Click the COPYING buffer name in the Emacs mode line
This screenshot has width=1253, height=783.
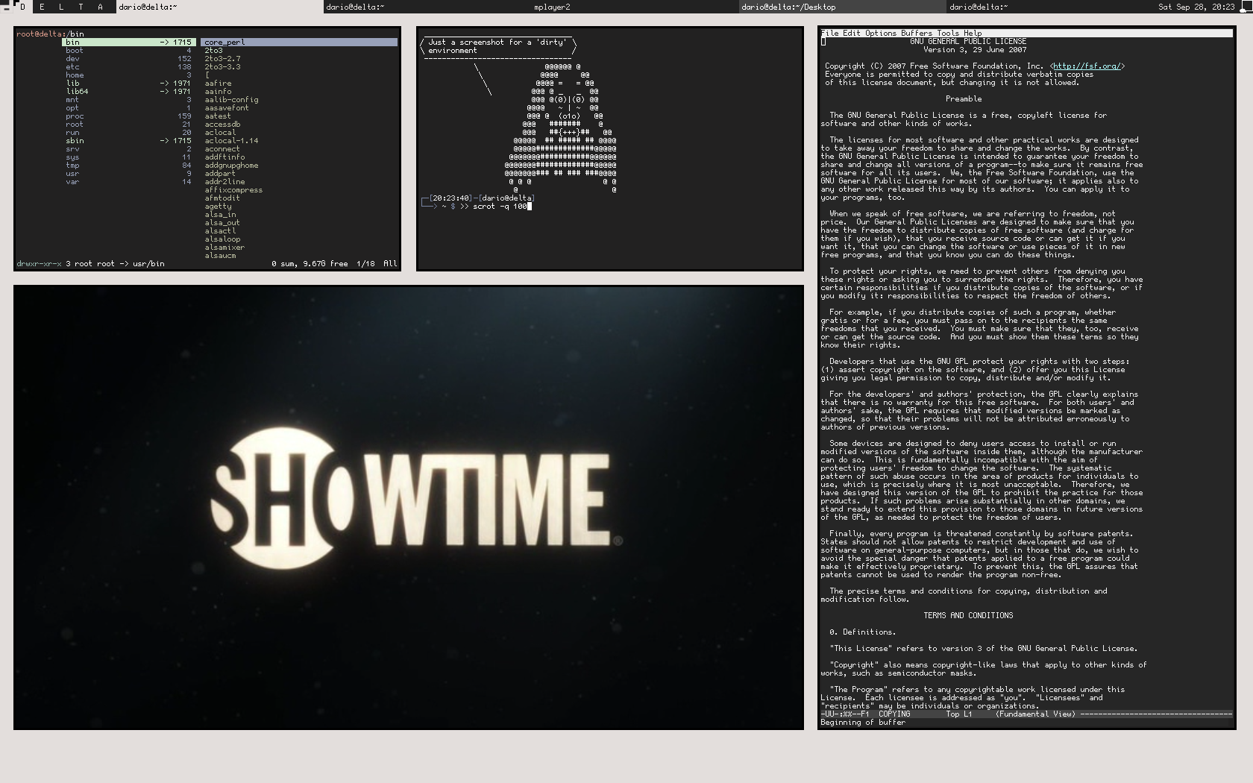coord(894,714)
